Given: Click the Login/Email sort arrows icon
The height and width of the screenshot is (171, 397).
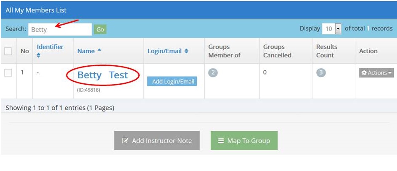Looking at the screenshot, I should 186,51.
